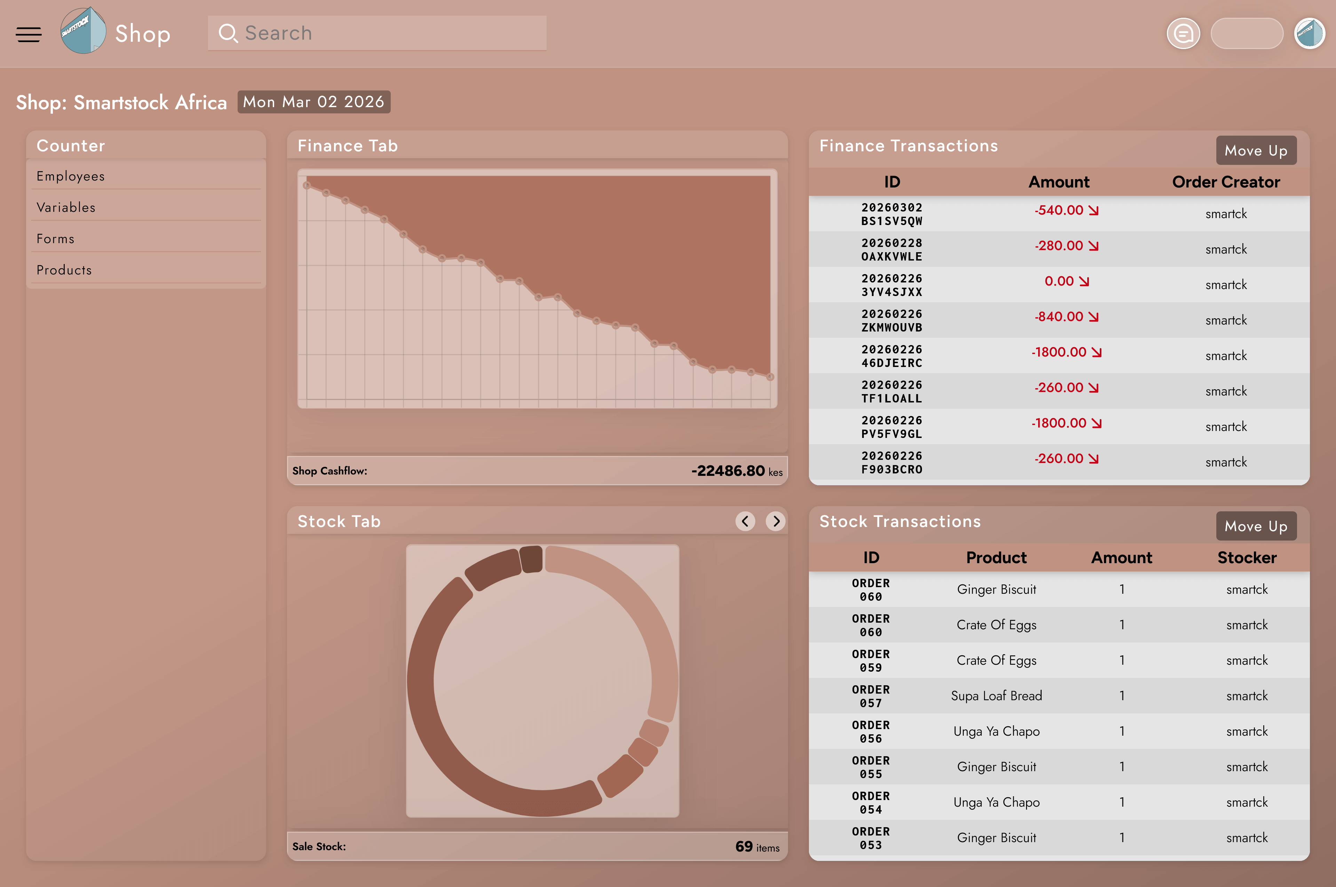
Task: Select ORDER 057 Supa Loaf Bread row
Action: pos(996,696)
